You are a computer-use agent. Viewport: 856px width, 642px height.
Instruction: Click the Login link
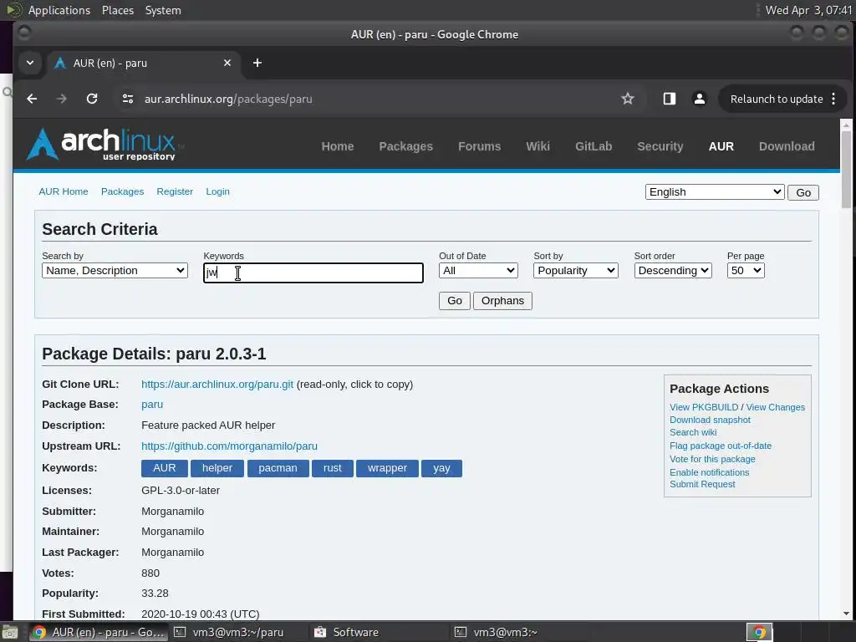click(x=218, y=191)
